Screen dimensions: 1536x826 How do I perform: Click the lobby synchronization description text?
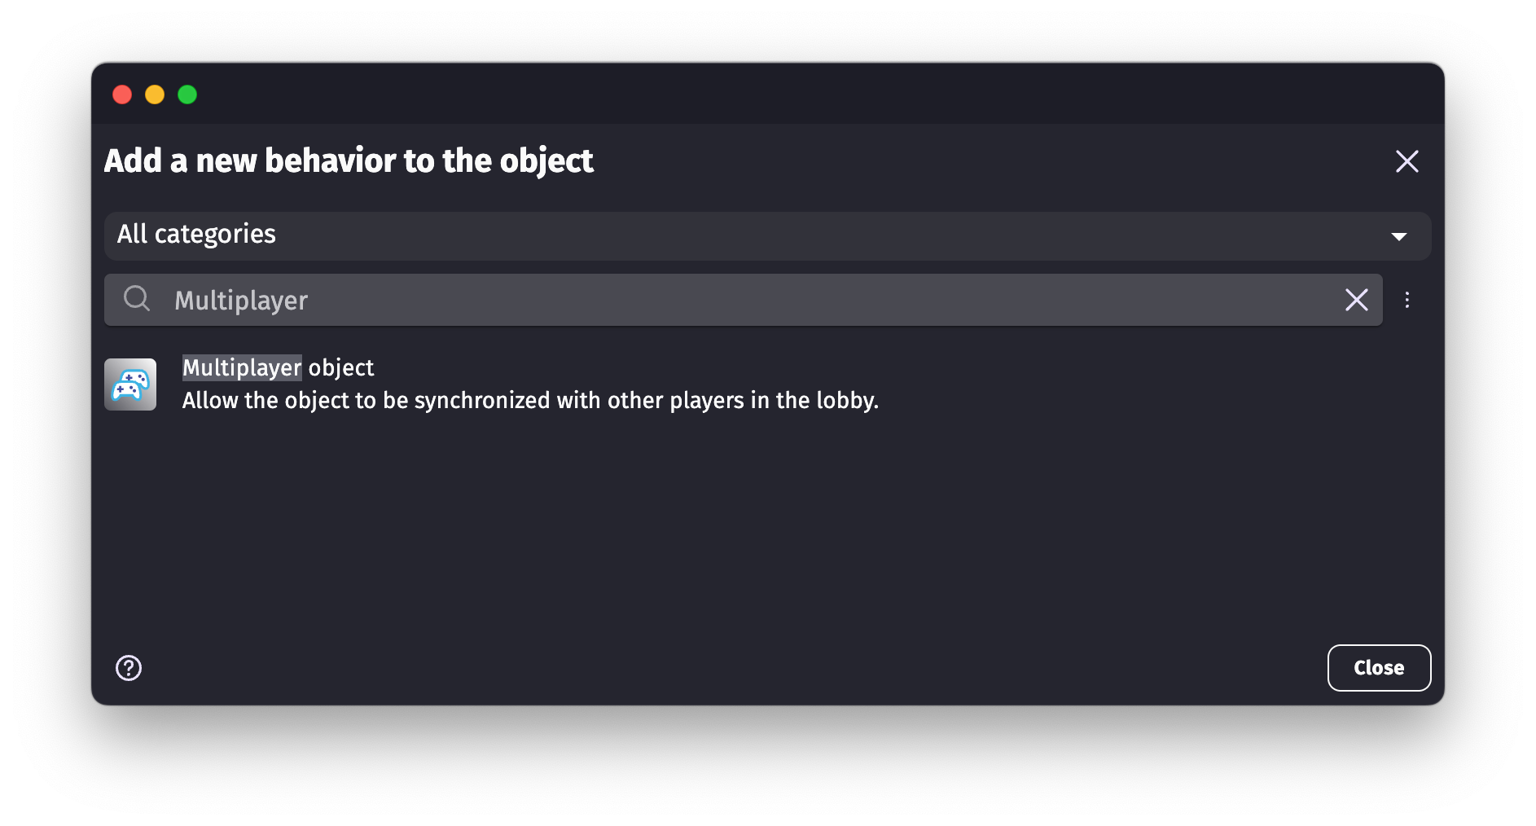pyautogui.click(x=530, y=400)
